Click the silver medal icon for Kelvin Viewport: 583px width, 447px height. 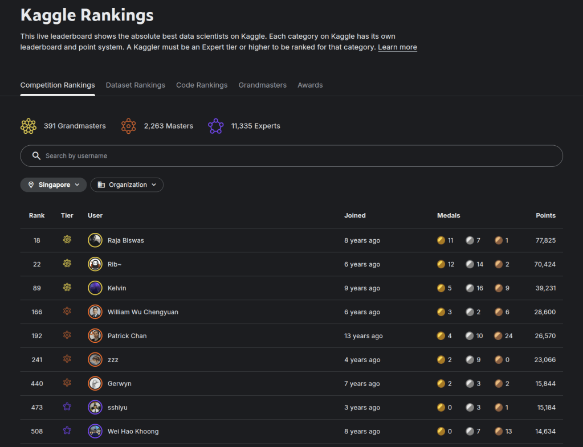coord(470,288)
